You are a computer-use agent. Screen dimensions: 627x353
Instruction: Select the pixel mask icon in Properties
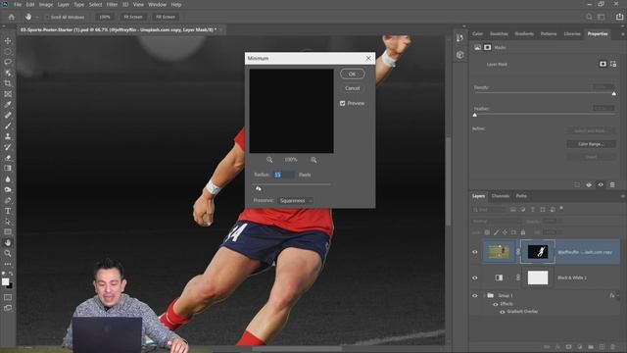[x=603, y=64]
